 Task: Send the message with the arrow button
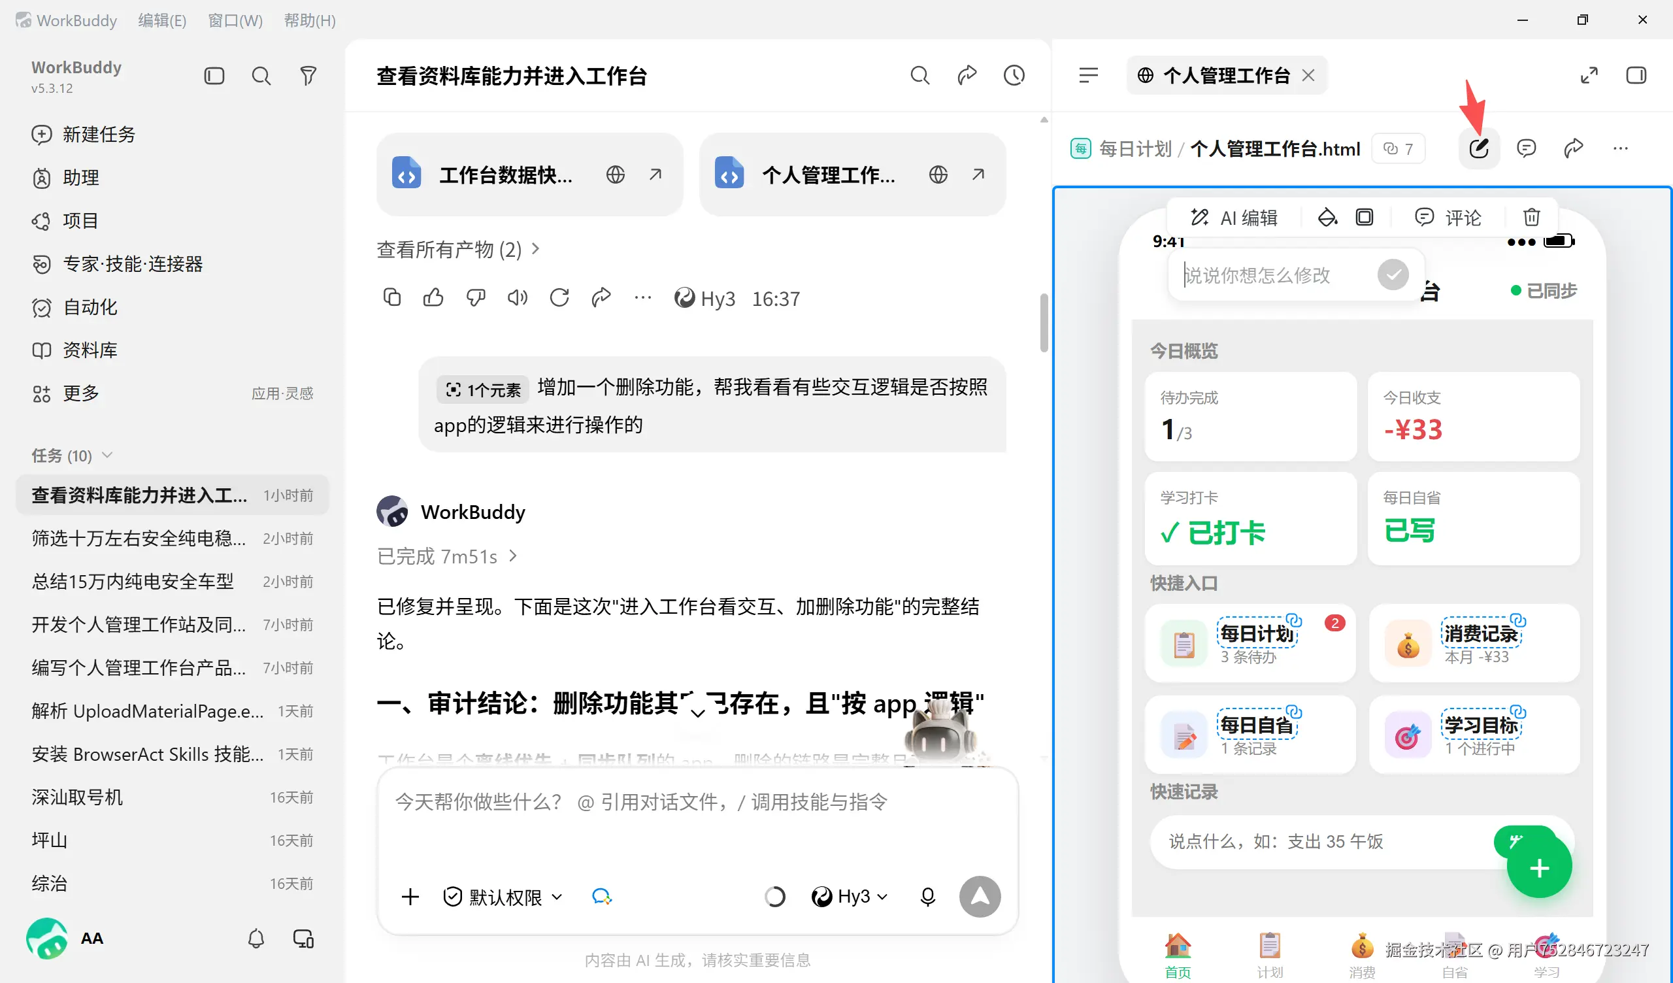pos(980,897)
